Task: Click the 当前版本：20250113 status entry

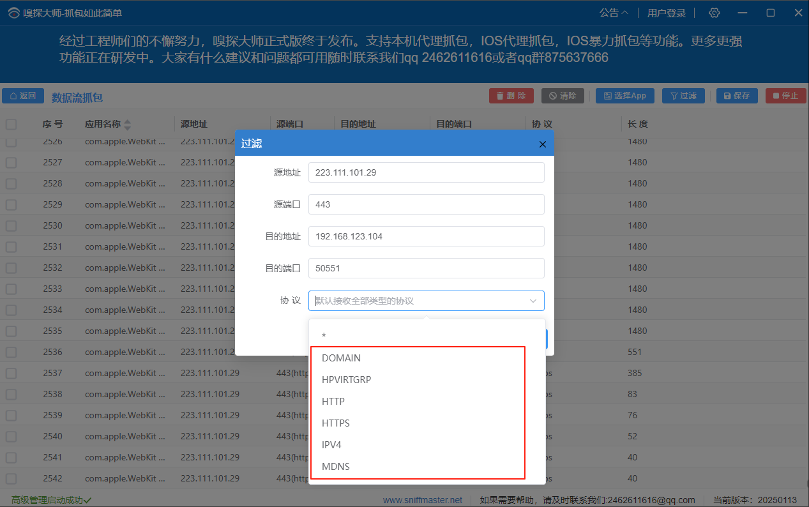Action: [755, 500]
